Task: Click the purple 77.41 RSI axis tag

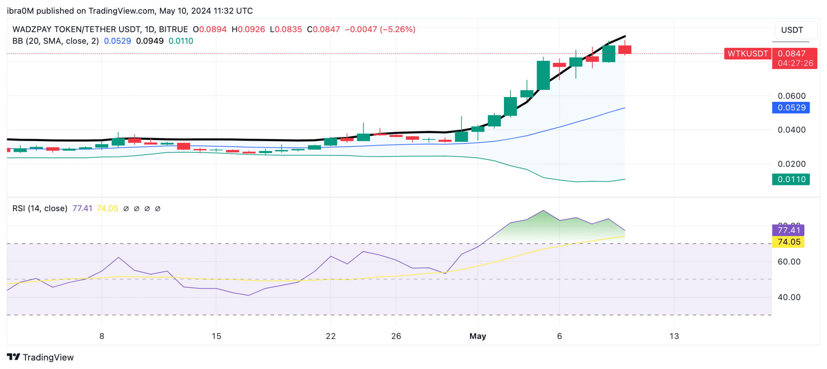Action: pos(788,230)
